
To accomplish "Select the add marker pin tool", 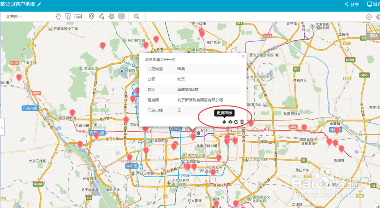I will coord(91,16).
